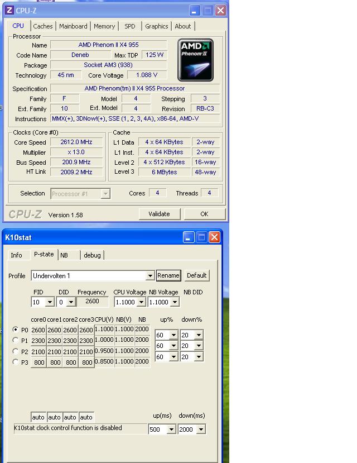
Task: Click the Rename profile button
Action: click(x=168, y=275)
